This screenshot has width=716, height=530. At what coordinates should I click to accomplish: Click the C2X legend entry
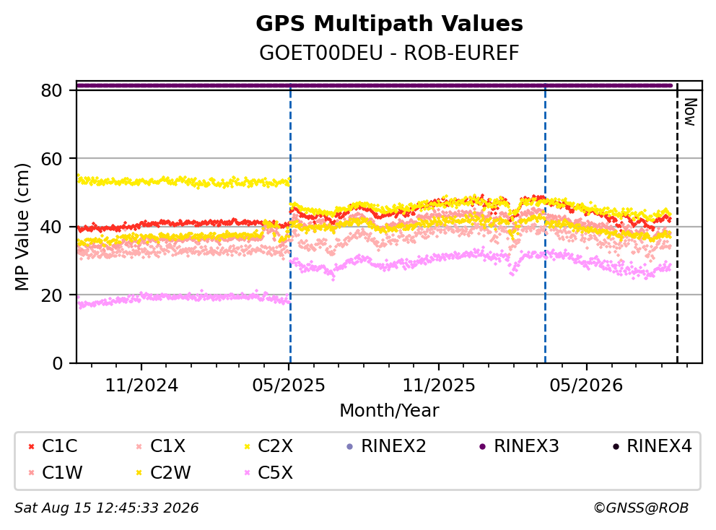click(x=268, y=446)
